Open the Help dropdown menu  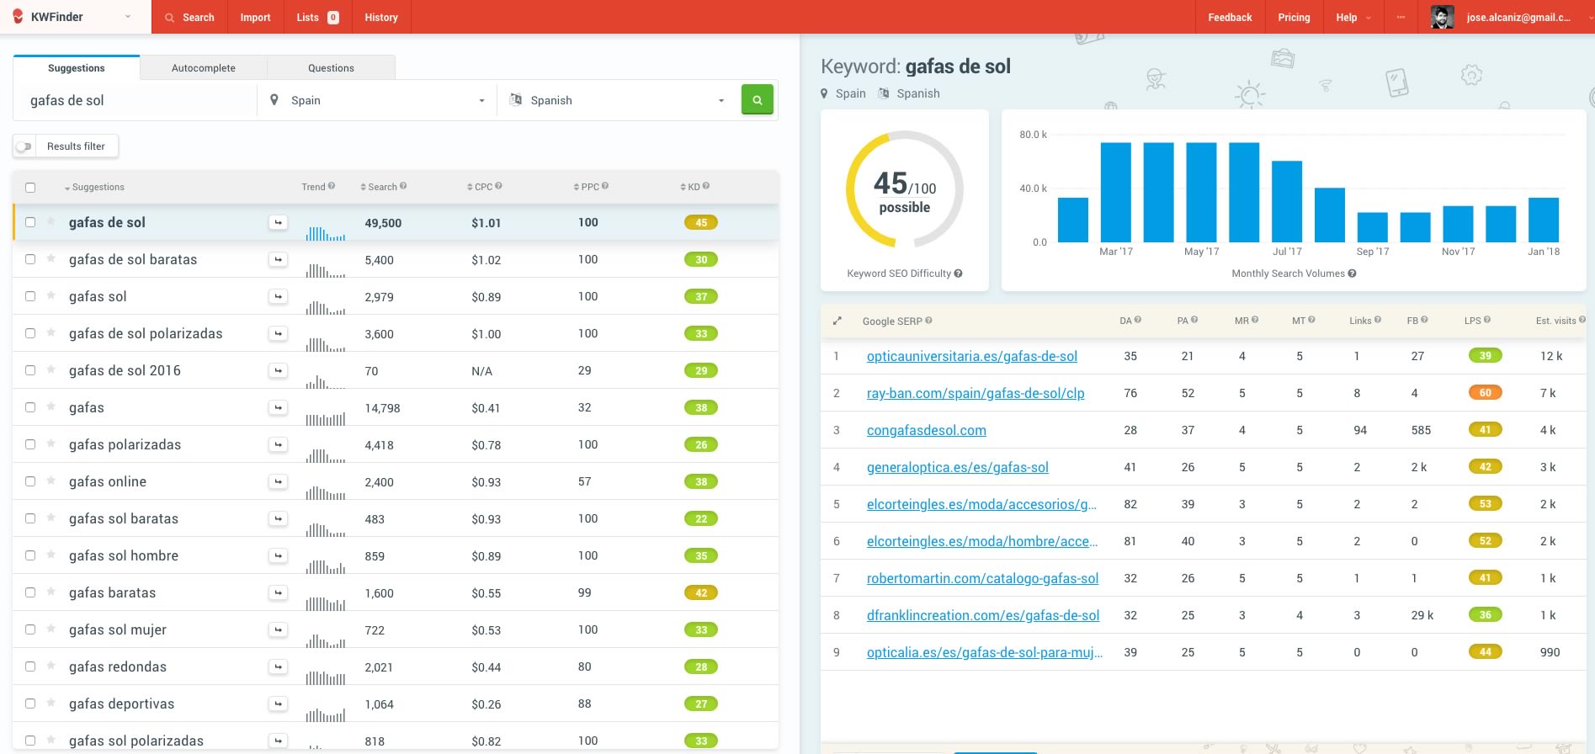[1352, 17]
